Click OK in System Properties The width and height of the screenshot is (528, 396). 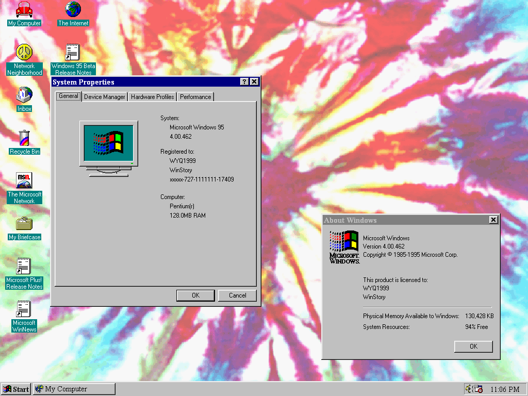195,295
